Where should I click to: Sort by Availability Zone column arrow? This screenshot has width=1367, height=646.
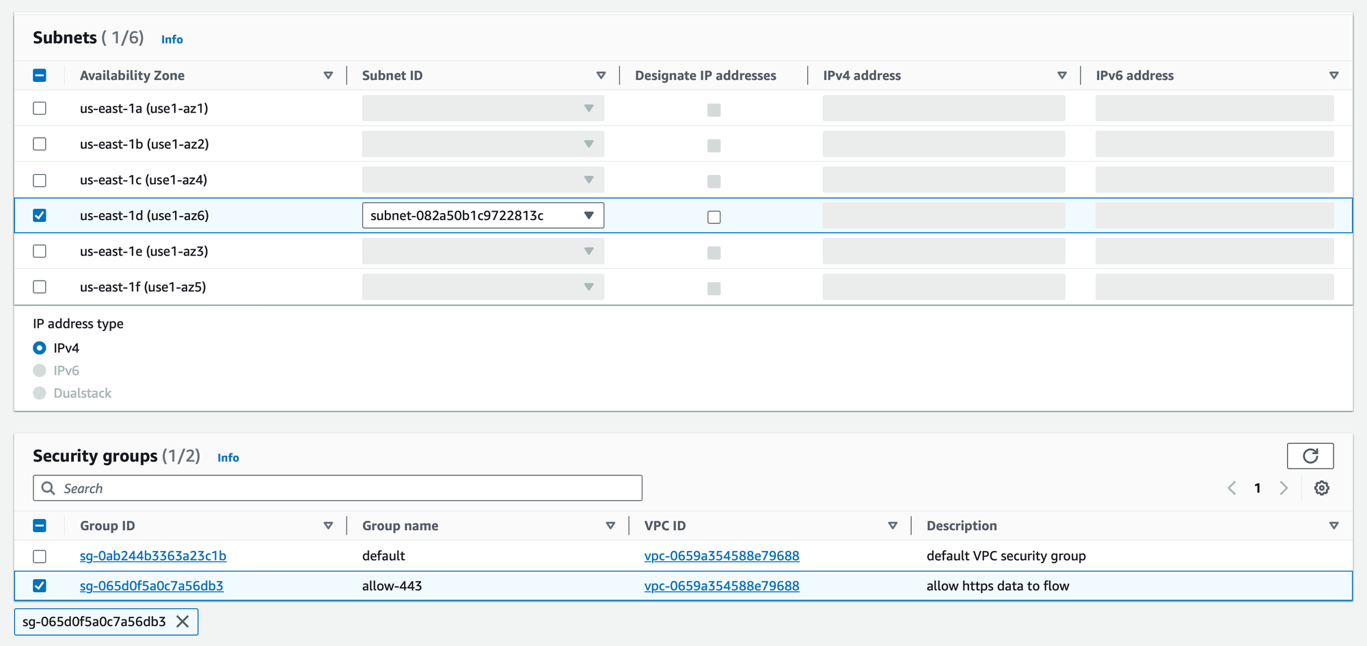pos(328,75)
